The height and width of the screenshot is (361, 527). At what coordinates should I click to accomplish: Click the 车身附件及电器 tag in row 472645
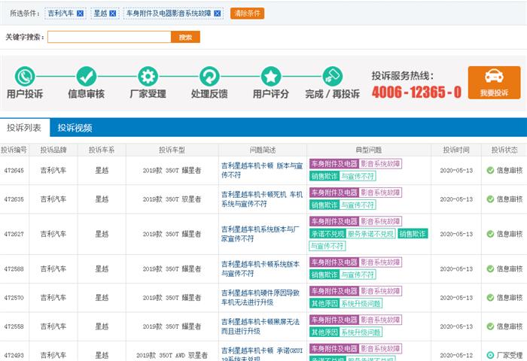click(x=334, y=164)
